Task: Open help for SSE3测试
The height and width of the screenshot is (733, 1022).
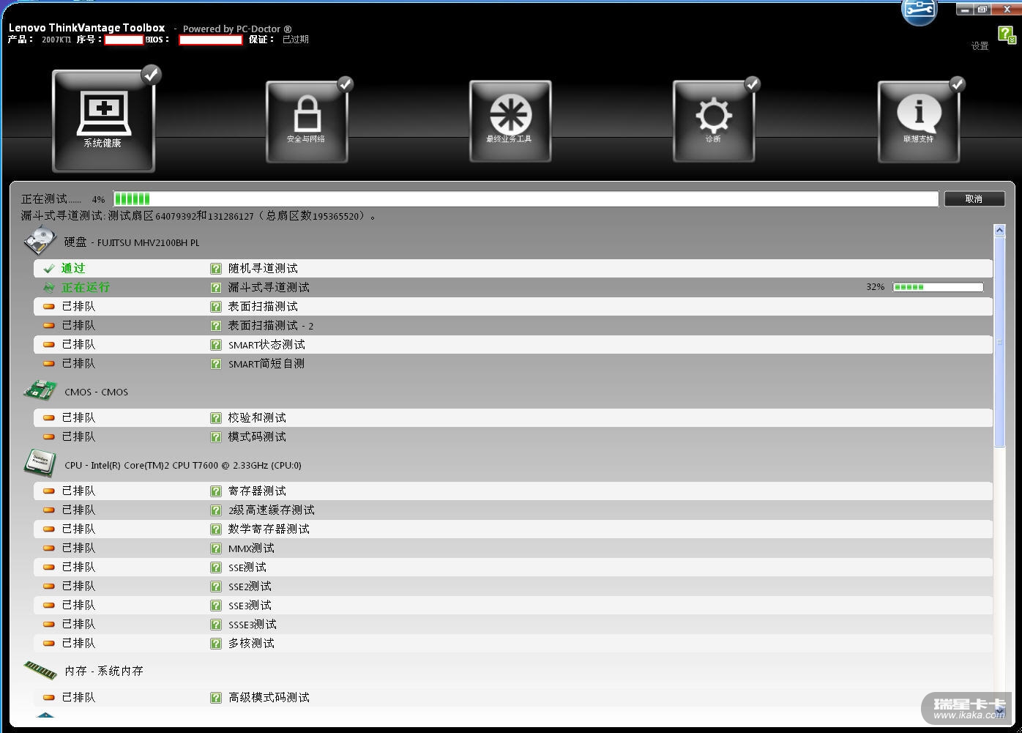Action: click(x=216, y=606)
